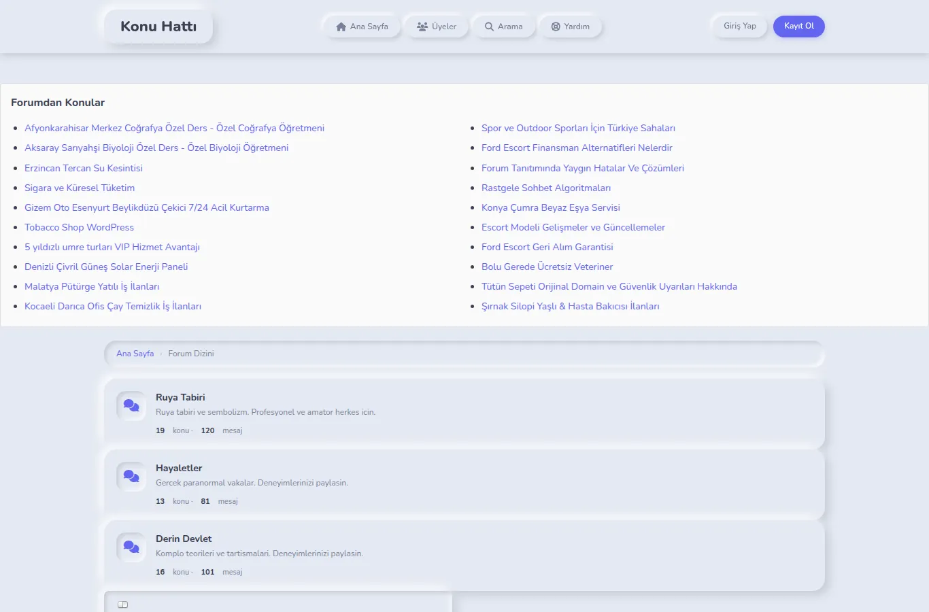Image resolution: width=929 pixels, height=612 pixels.
Task: Click the Hayaletler forum chat icon
Action: pyautogui.click(x=131, y=477)
